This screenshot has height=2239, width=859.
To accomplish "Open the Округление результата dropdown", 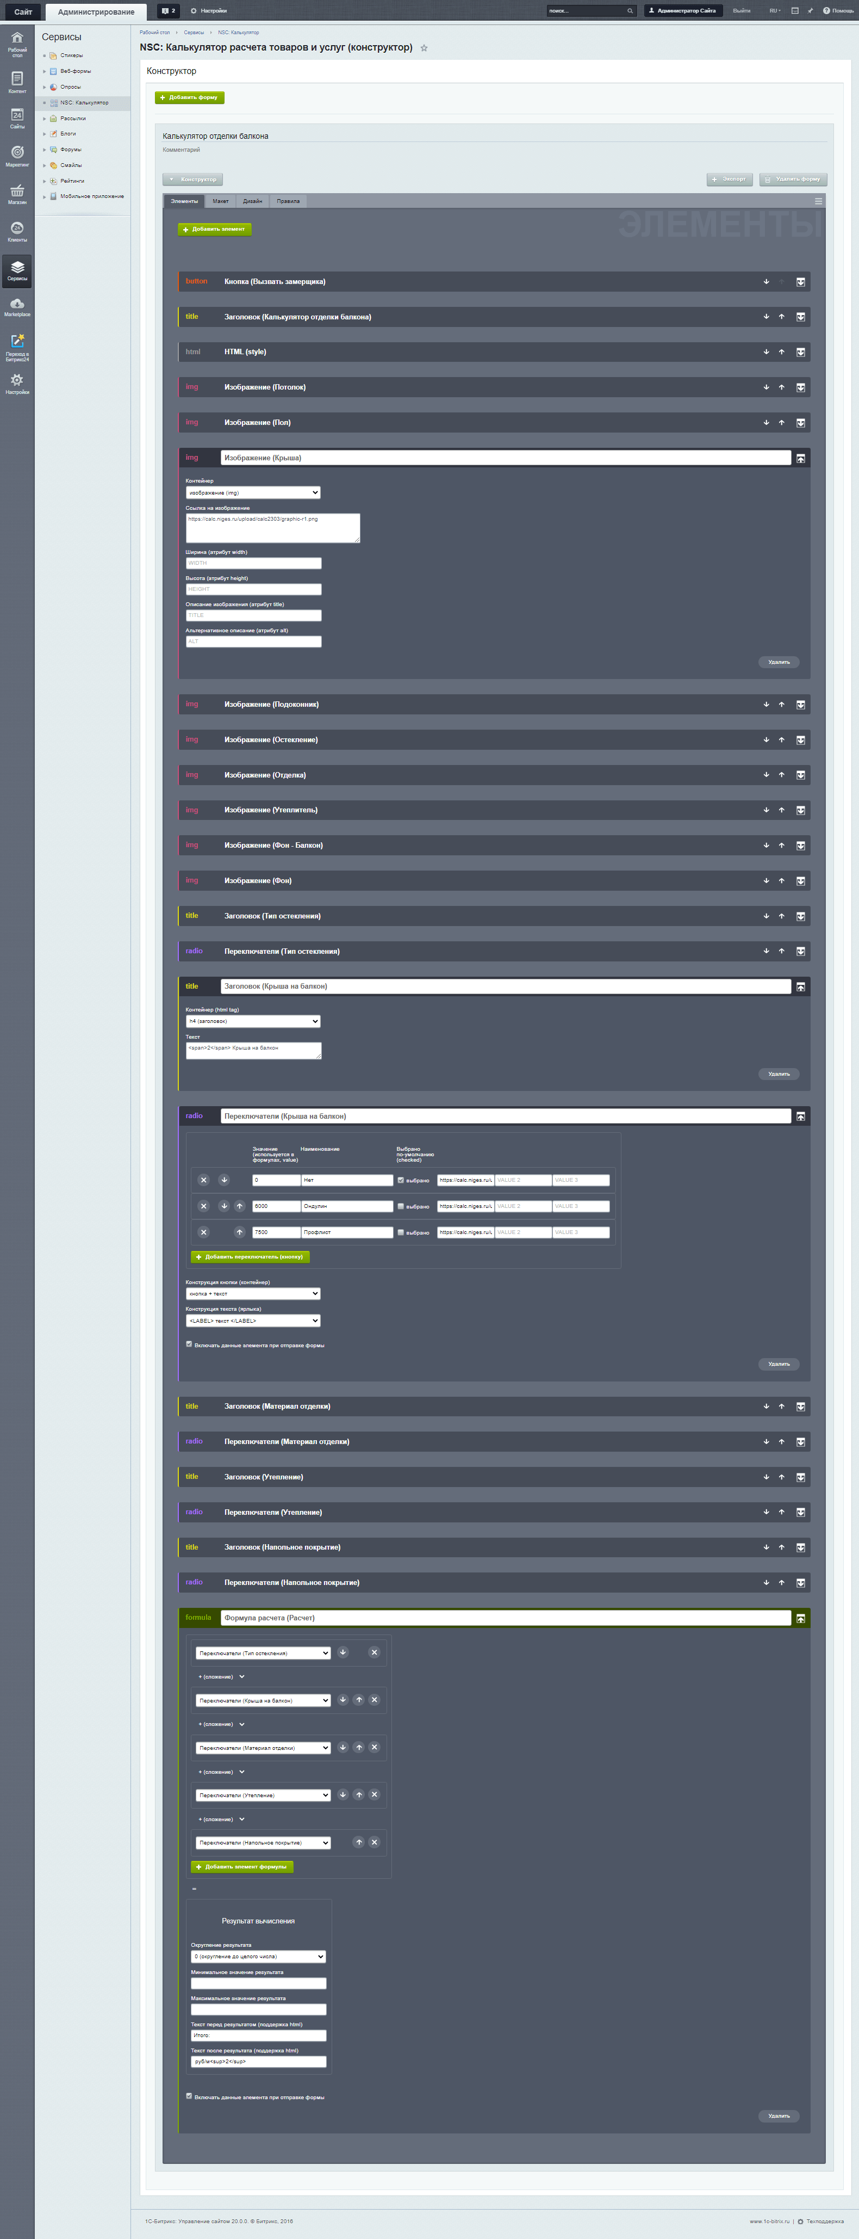I will tap(258, 1957).
